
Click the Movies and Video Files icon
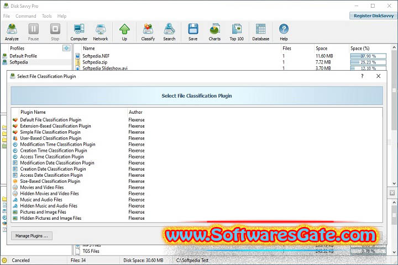15,187
